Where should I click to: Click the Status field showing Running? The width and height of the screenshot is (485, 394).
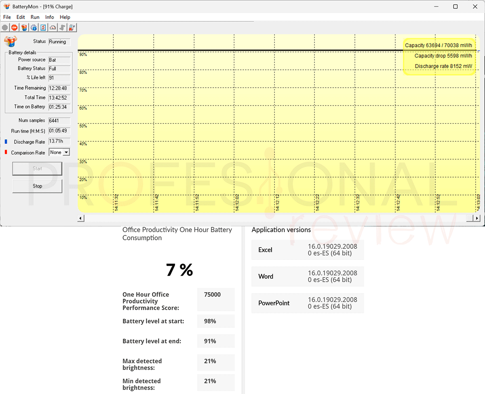point(59,42)
